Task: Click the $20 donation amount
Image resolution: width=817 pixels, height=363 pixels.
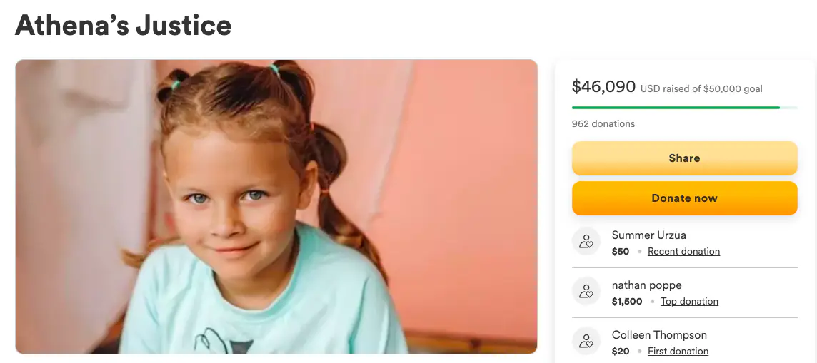Action: coord(621,352)
